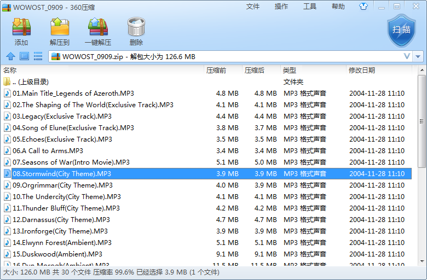This screenshot has width=427, height=280.
Task: Open the 工具 menu
Action: [x=310, y=7]
